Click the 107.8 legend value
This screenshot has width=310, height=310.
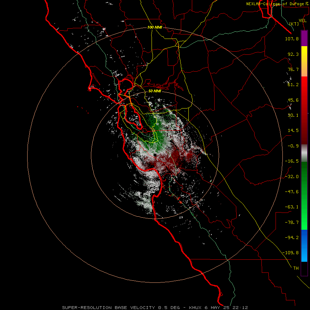point(292,39)
